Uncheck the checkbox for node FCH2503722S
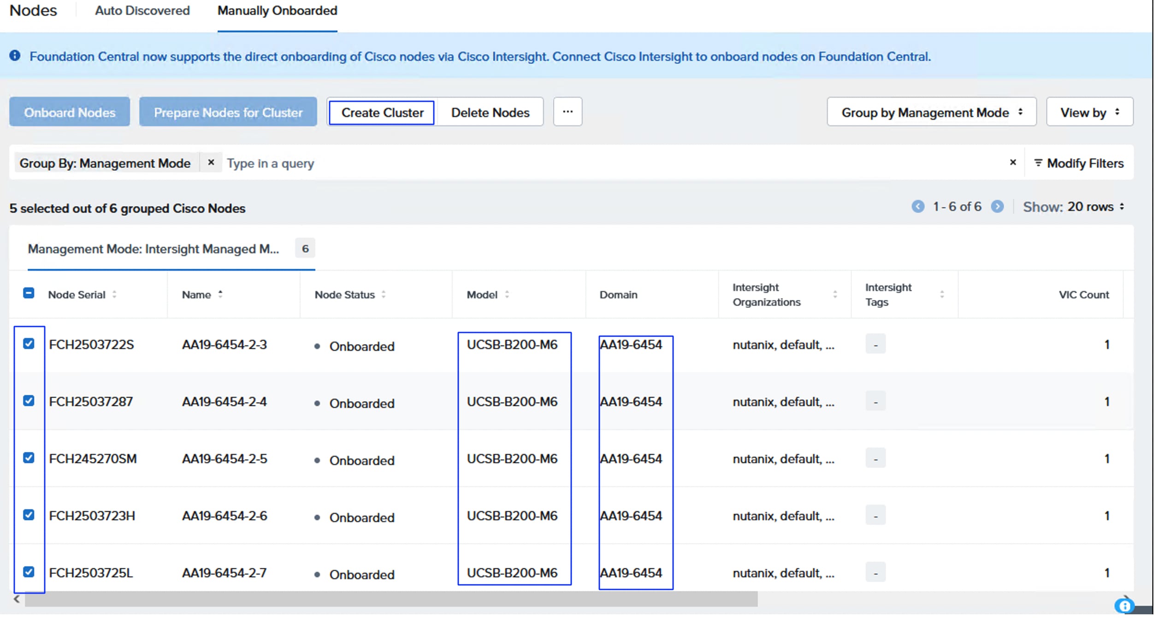1159x618 pixels. coord(29,344)
